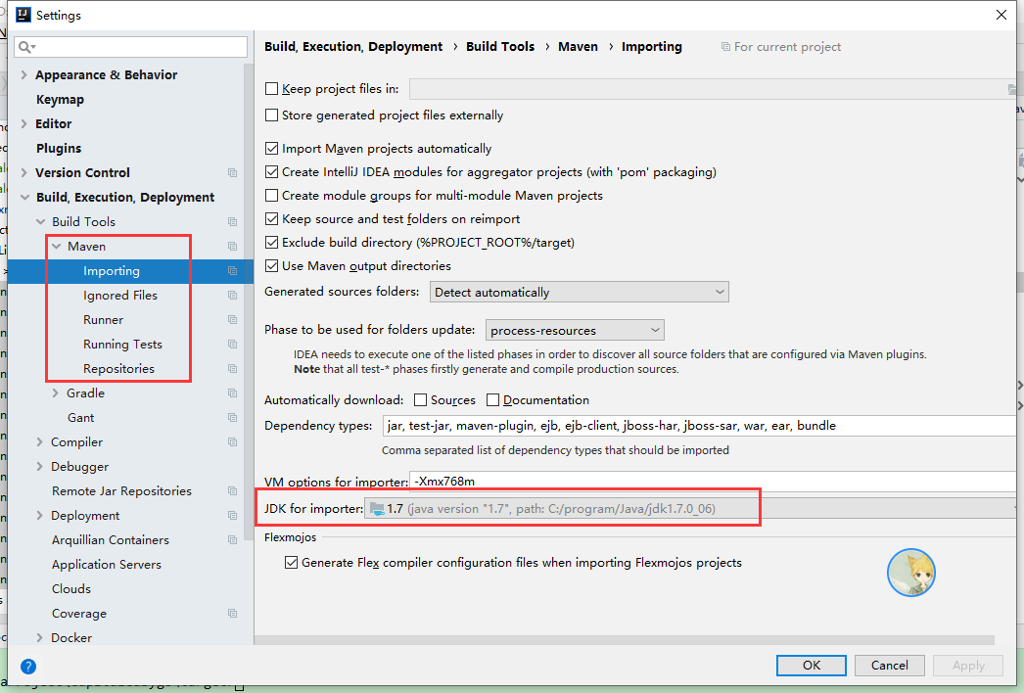This screenshot has height=693, width=1024.
Task: Click the per-project settings icon beside 'Repositories'
Action: coord(232,368)
